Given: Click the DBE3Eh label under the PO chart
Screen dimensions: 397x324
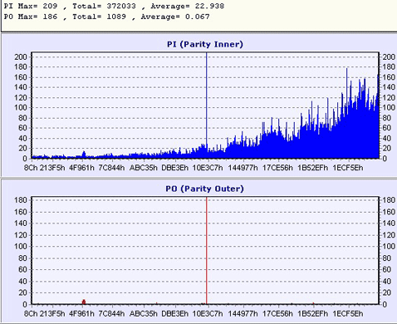Looking at the screenshot, I should coord(174,314).
